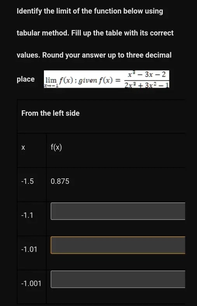The width and height of the screenshot is (197, 306).
Task: Click the 0.875 result cell
Action: coord(116,185)
